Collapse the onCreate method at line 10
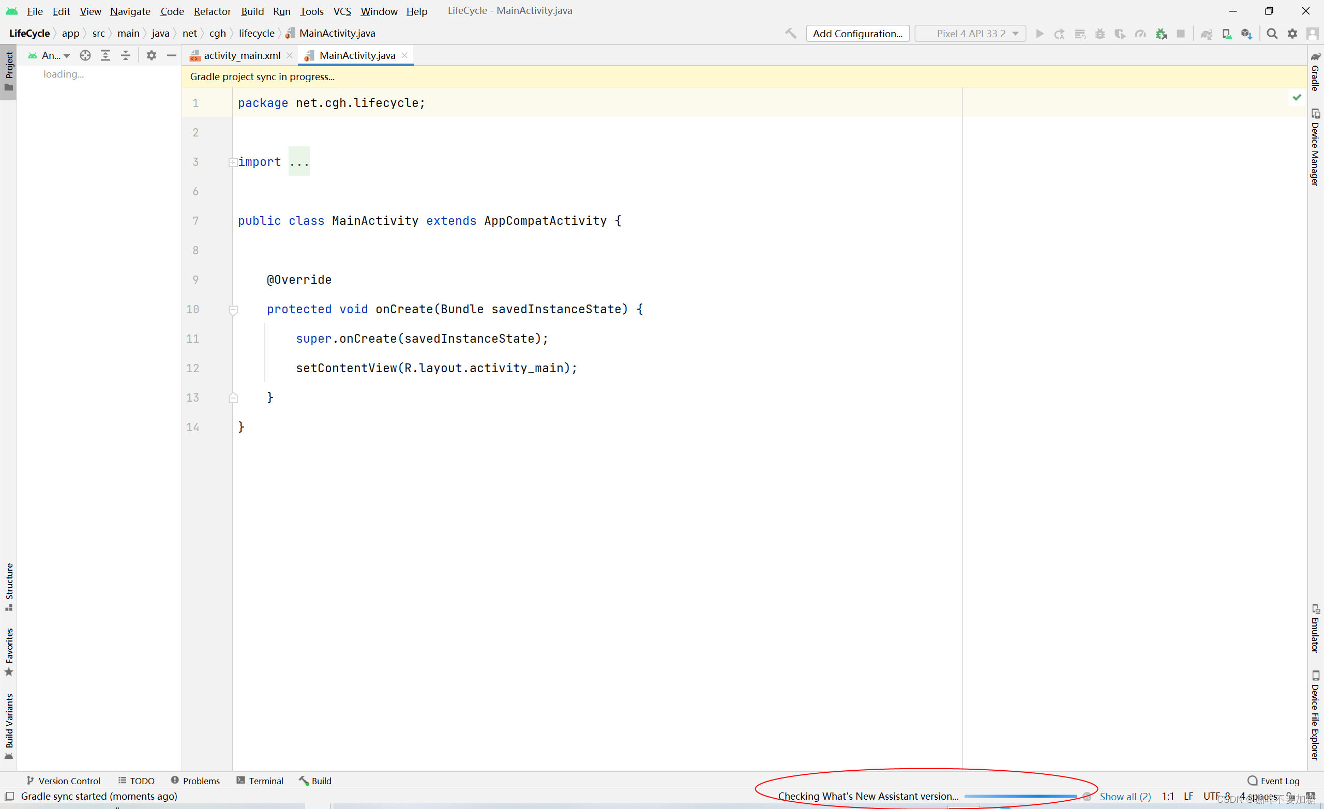This screenshot has width=1324, height=809. click(233, 310)
